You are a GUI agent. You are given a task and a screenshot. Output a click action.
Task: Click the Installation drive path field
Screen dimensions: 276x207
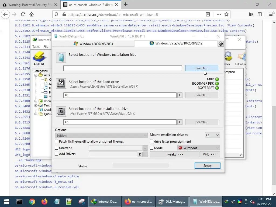(x=120, y=122)
